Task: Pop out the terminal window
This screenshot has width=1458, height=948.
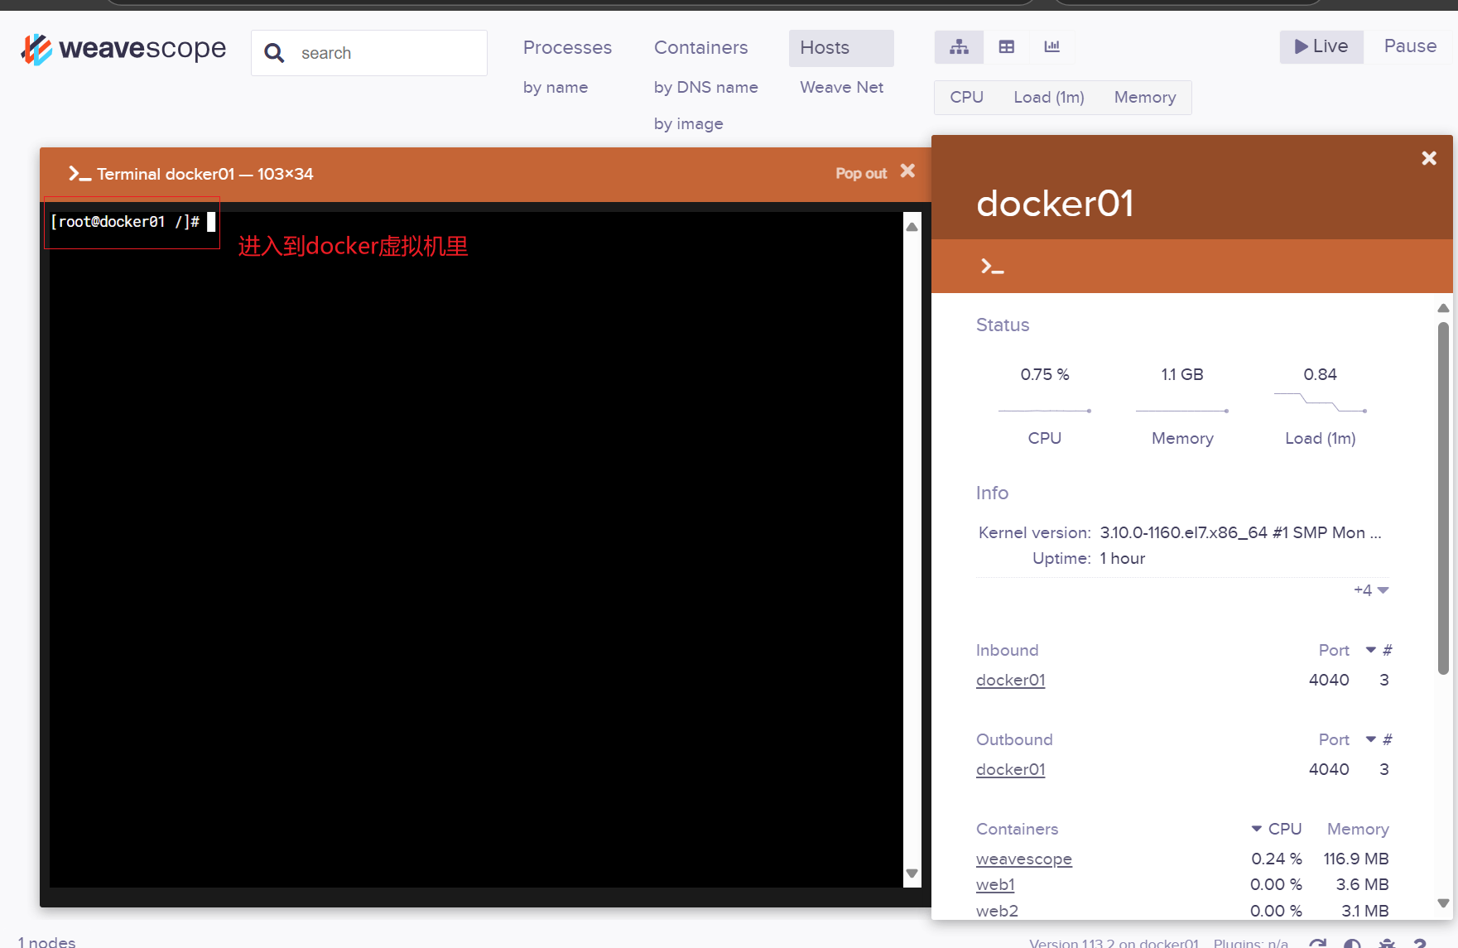Action: [x=861, y=173]
